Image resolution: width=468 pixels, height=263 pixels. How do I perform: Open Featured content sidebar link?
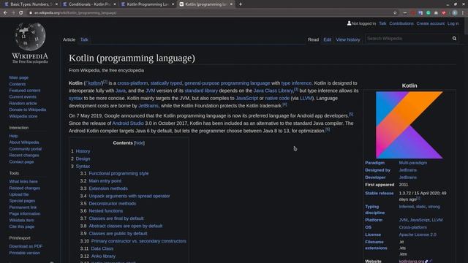[24, 91]
